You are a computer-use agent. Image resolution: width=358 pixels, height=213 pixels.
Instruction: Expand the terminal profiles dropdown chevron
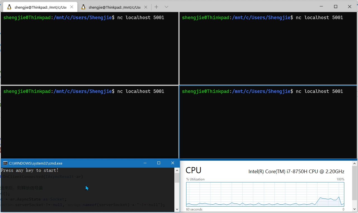[166, 7]
